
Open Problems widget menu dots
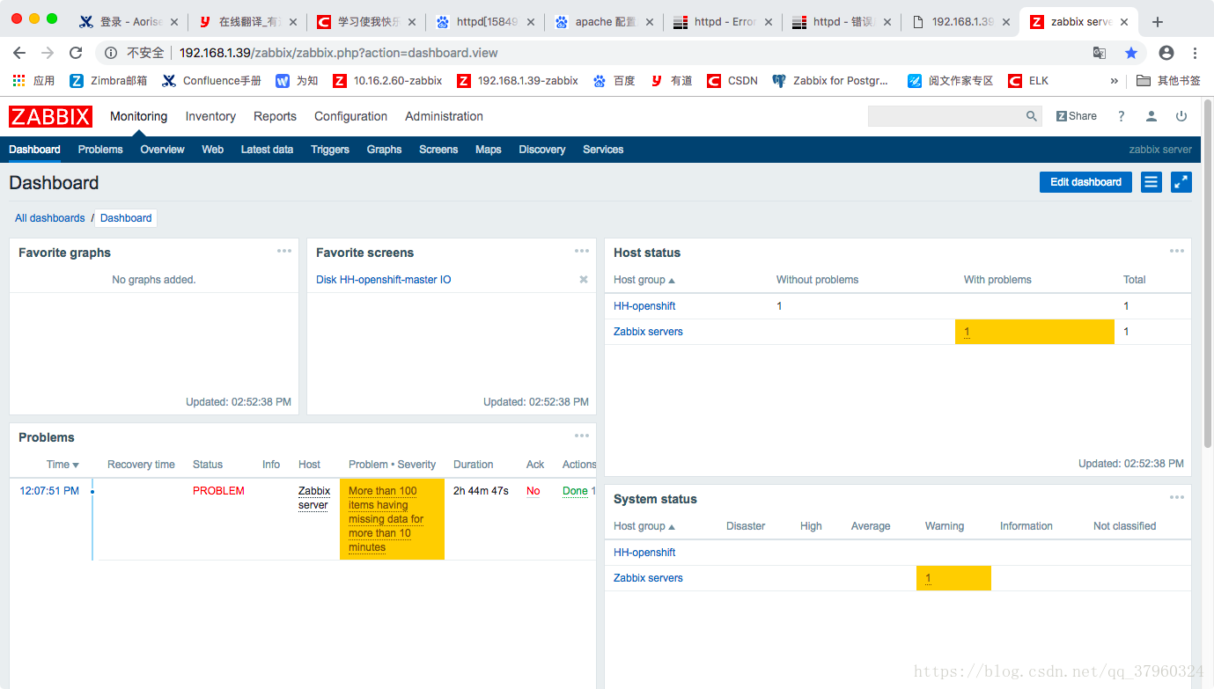click(x=582, y=436)
